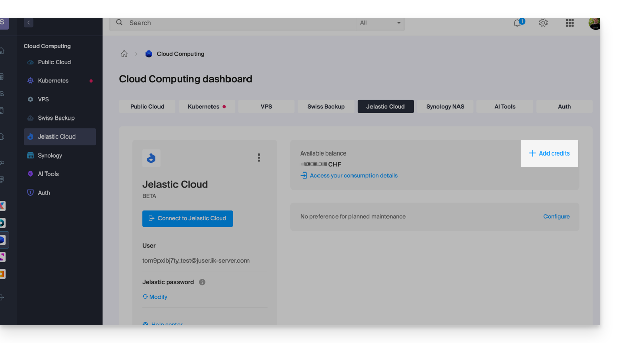618x343 pixels.
Task: Open the notifications bell
Action: [518, 23]
